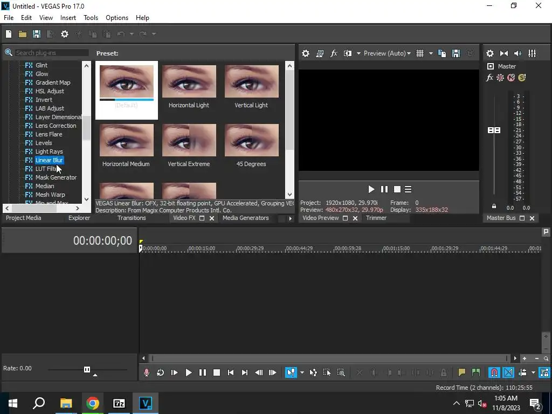Open Master FX chain
Viewport: 552px width, 414px height.
pos(489,78)
